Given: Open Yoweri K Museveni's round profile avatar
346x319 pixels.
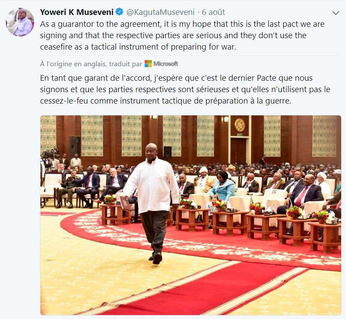Looking at the screenshot, I should [x=20, y=22].
